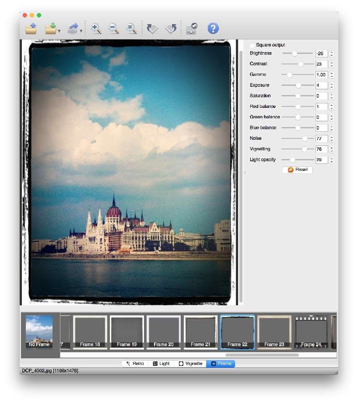Click the Brightness value stepper arrows
The height and width of the screenshot is (403, 358).
332,53
